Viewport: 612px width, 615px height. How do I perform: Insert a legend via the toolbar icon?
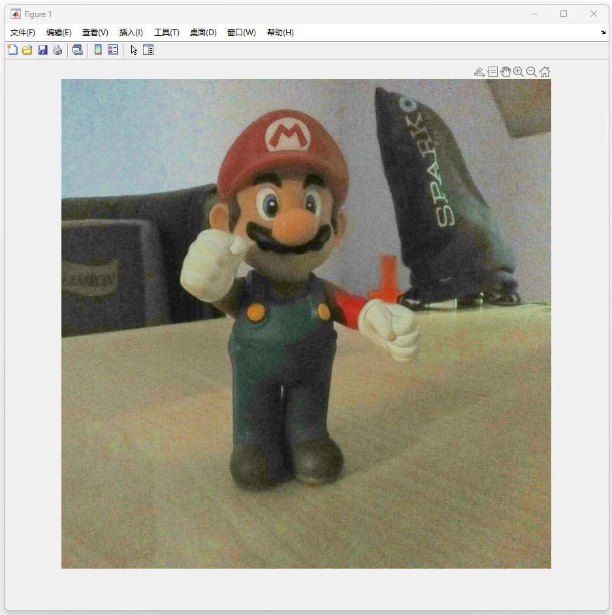[113, 50]
